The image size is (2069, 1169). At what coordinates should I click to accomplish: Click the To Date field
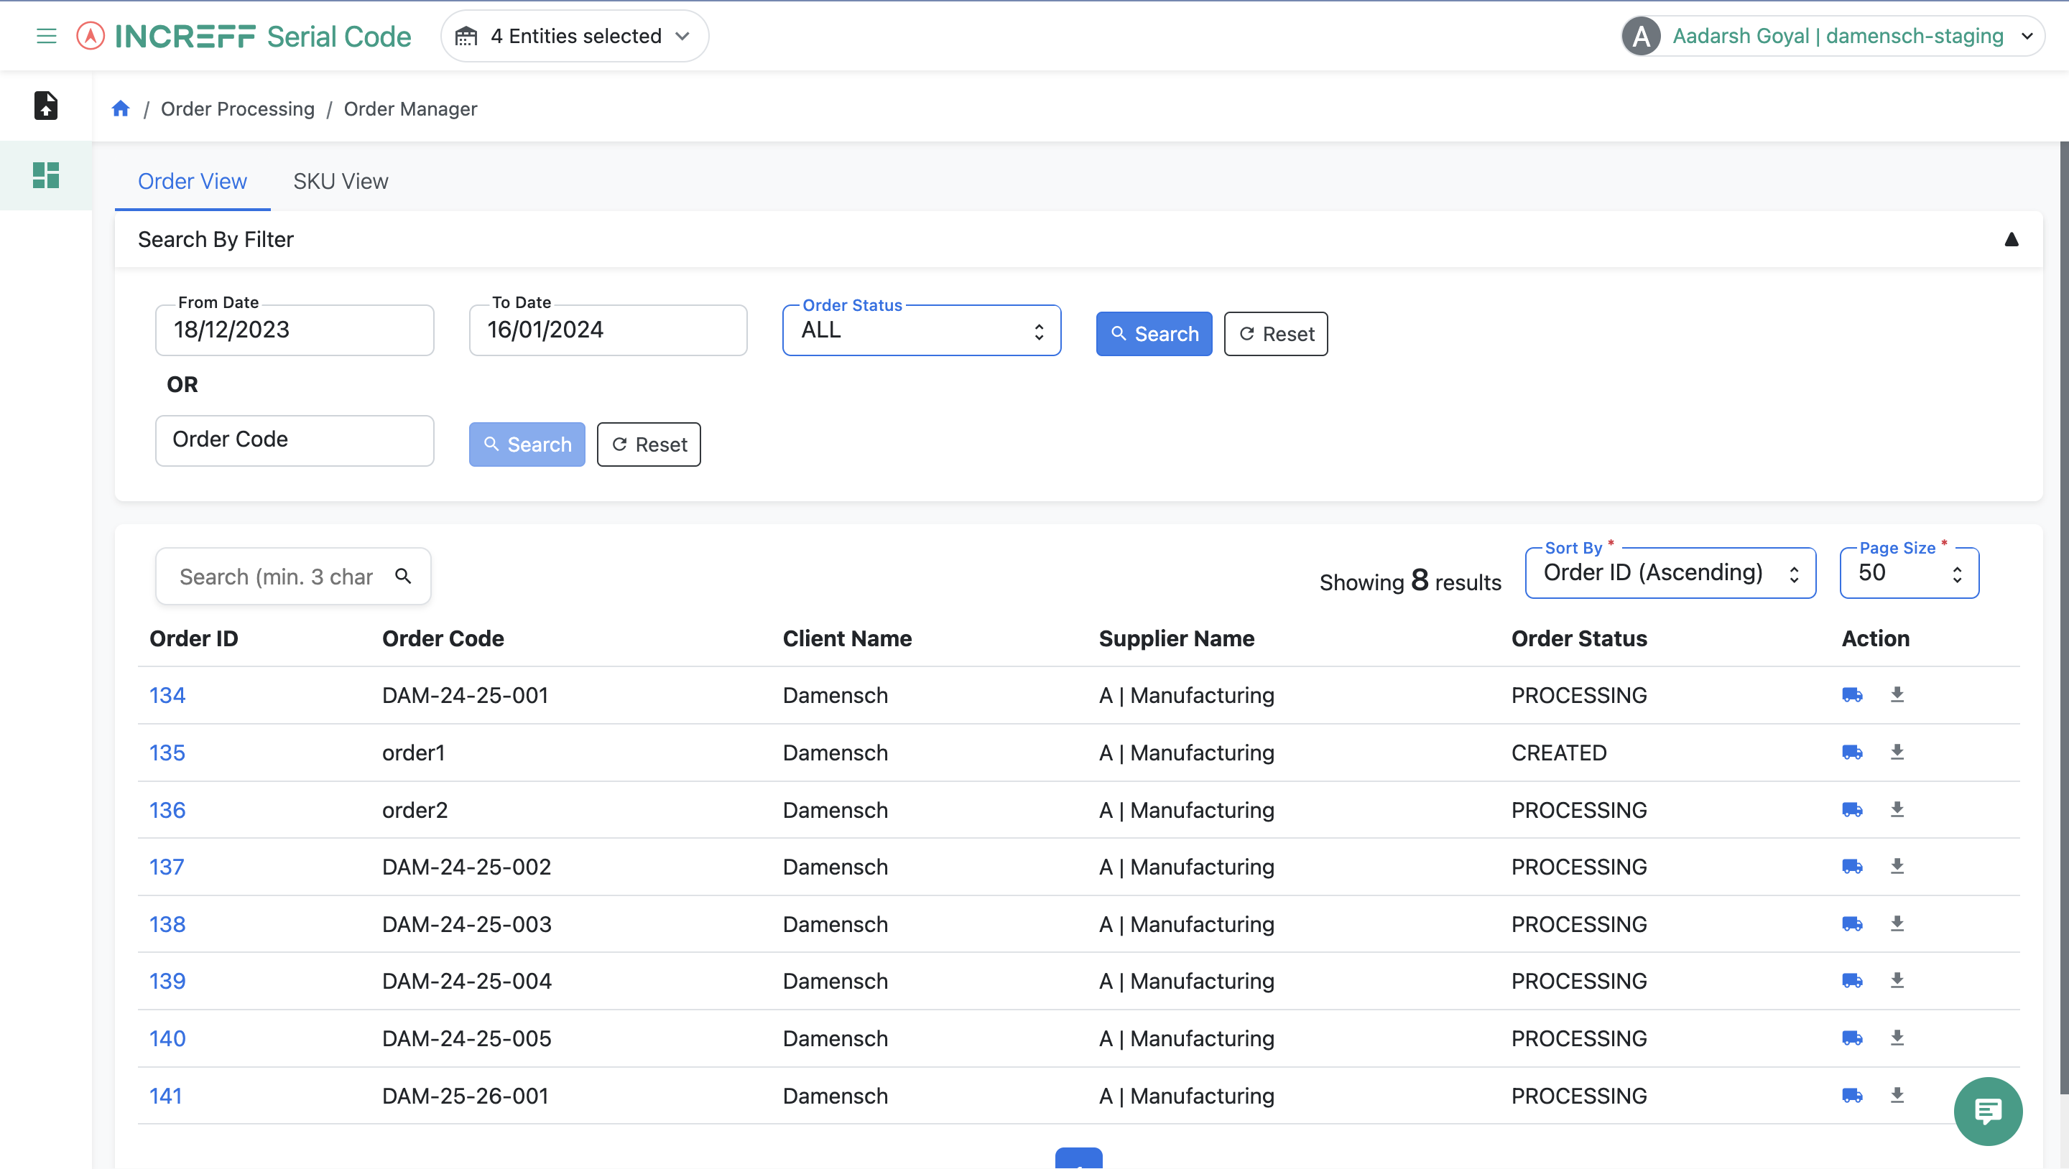(608, 330)
